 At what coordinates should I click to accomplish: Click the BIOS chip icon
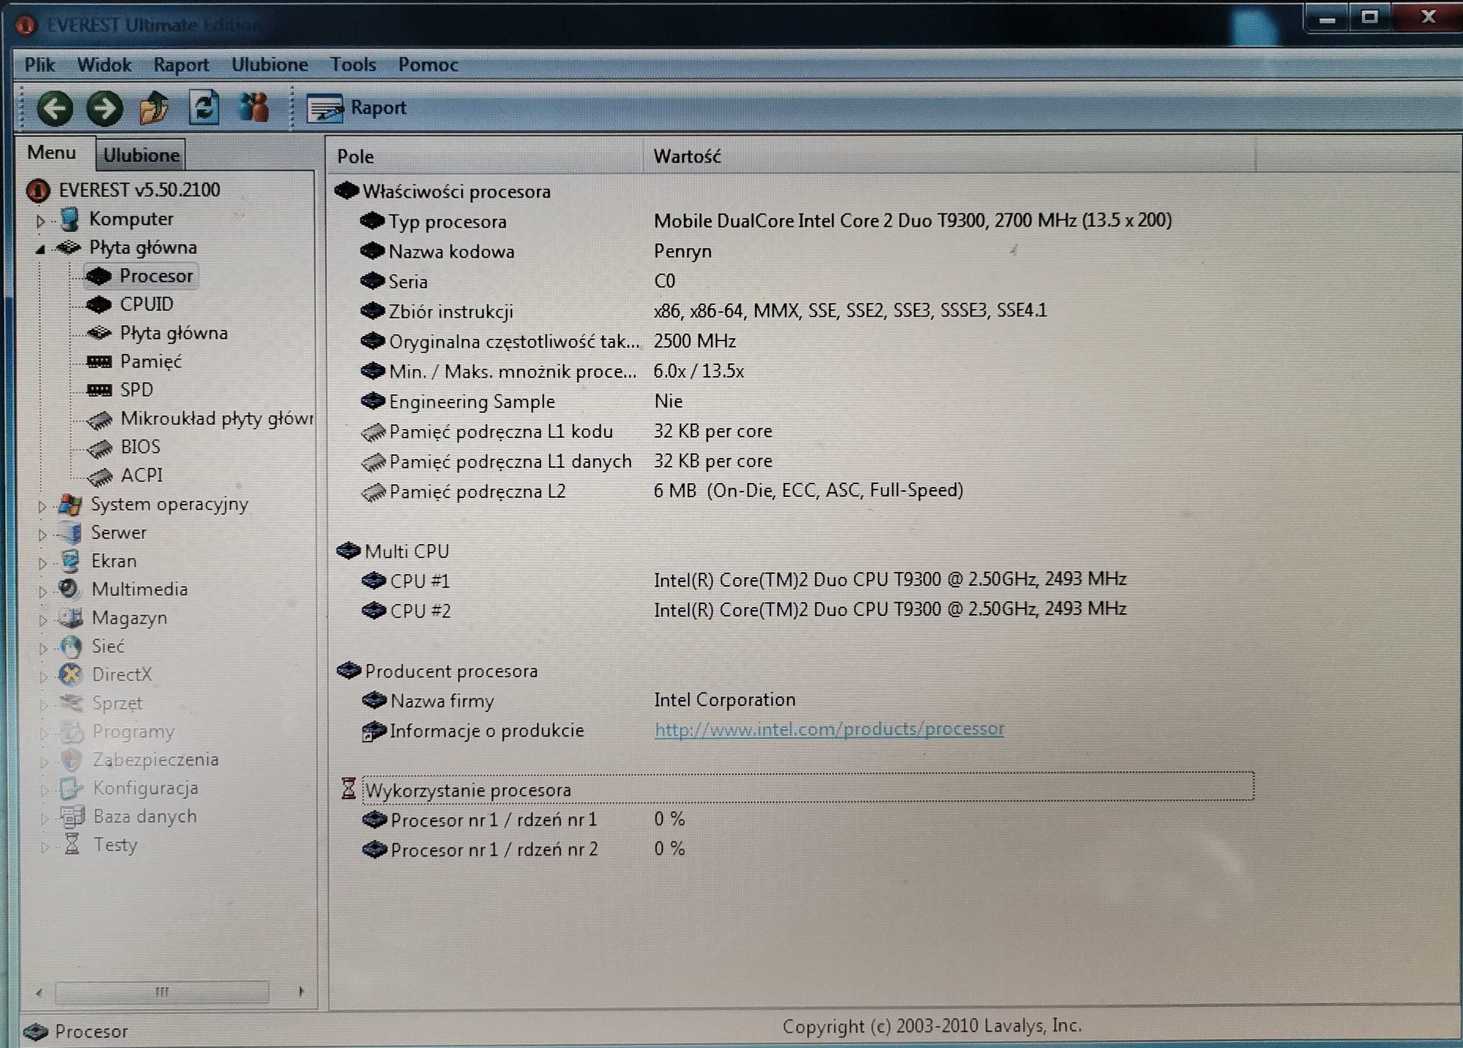point(99,449)
